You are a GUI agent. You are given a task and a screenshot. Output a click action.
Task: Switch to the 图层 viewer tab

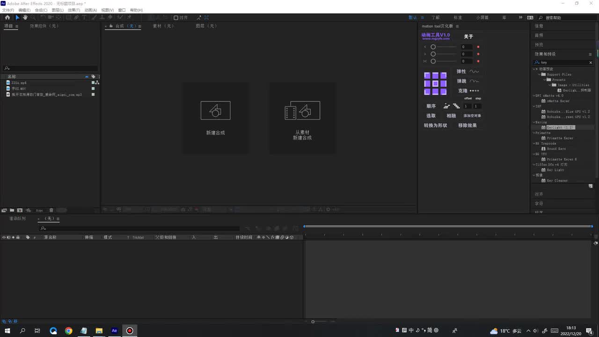tap(206, 26)
